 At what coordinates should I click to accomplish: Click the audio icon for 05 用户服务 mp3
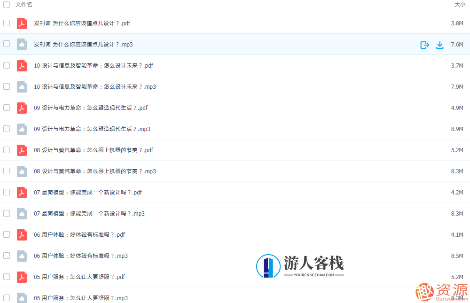[22, 298]
